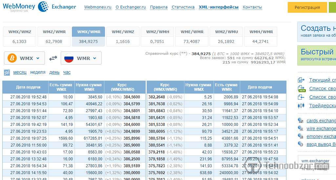Open the cards.exchanger link

click(x=321, y=121)
